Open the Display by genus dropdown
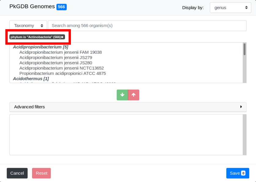 pyautogui.click(x=230, y=8)
